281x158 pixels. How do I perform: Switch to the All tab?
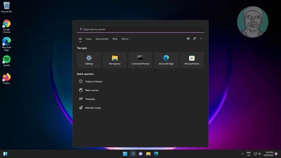click(80, 39)
